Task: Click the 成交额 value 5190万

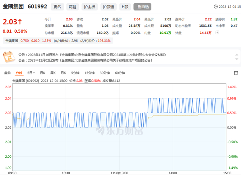Action: click(166, 26)
